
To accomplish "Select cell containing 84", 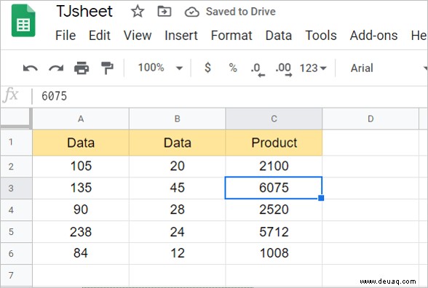I will 81,254.
